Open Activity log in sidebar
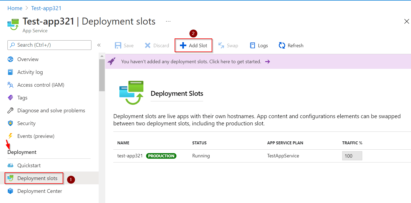The height and width of the screenshot is (203, 411). tap(30, 72)
